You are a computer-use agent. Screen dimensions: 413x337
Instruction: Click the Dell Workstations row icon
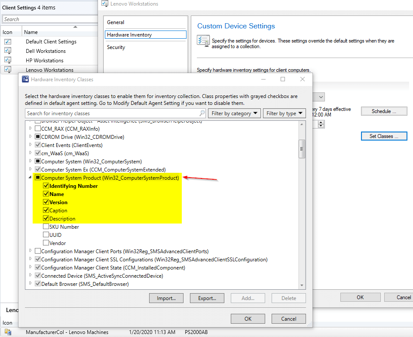[8, 51]
